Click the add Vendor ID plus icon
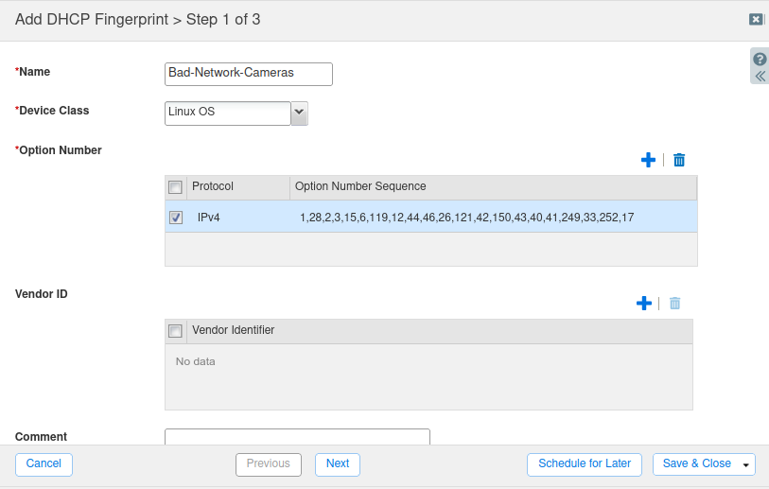This screenshot has width=769, height=489. (644, 304)
